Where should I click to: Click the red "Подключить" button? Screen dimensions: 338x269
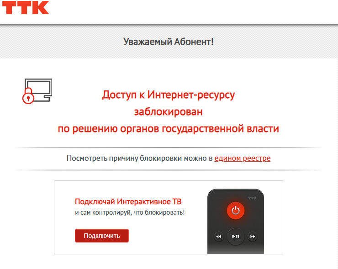point(102,236)
